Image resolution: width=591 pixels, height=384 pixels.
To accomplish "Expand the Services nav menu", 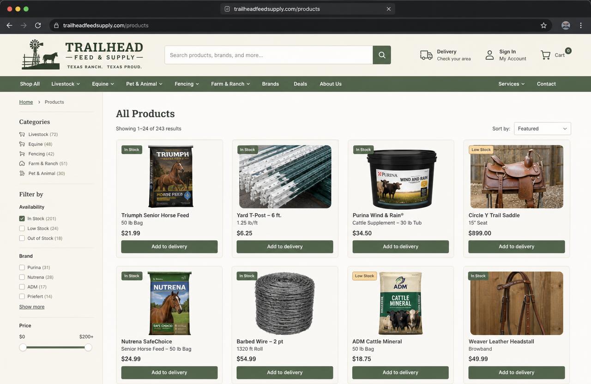I will (512, 84).
